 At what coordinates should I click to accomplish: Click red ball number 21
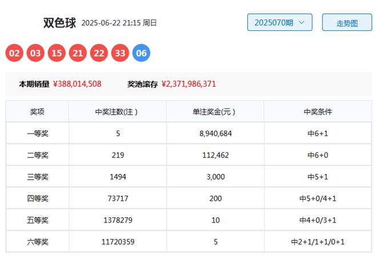coord(78,53)
